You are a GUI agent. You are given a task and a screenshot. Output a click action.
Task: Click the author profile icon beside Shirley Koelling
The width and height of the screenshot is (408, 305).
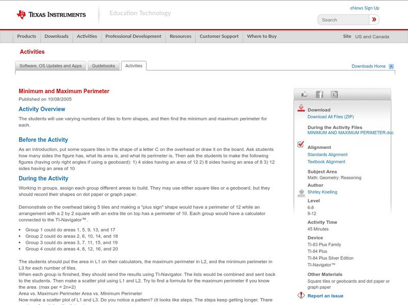tap(300, 193)
